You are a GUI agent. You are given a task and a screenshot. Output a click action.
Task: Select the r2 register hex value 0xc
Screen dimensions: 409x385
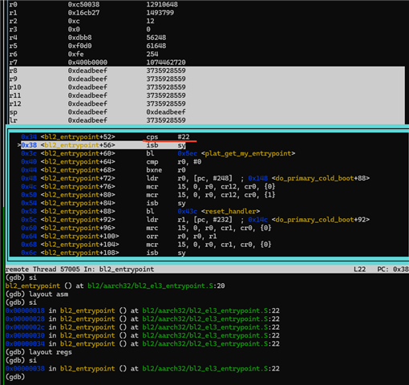tap(74, 21)
